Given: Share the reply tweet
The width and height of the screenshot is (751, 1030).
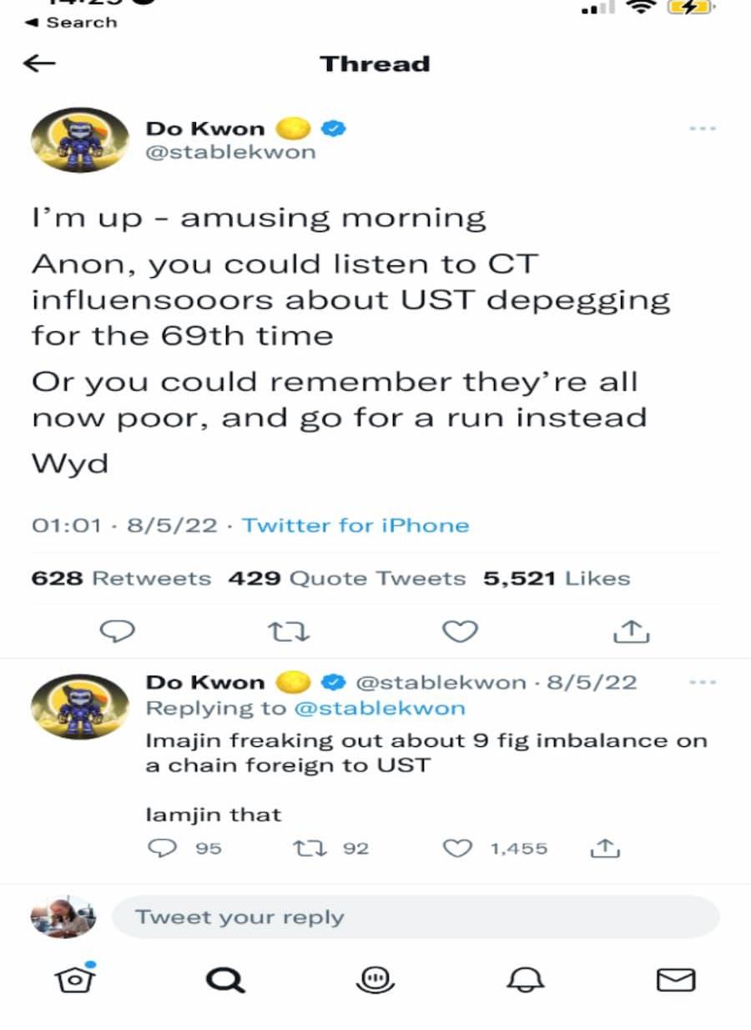Looking at the screenshot, I should coord(603,848).
